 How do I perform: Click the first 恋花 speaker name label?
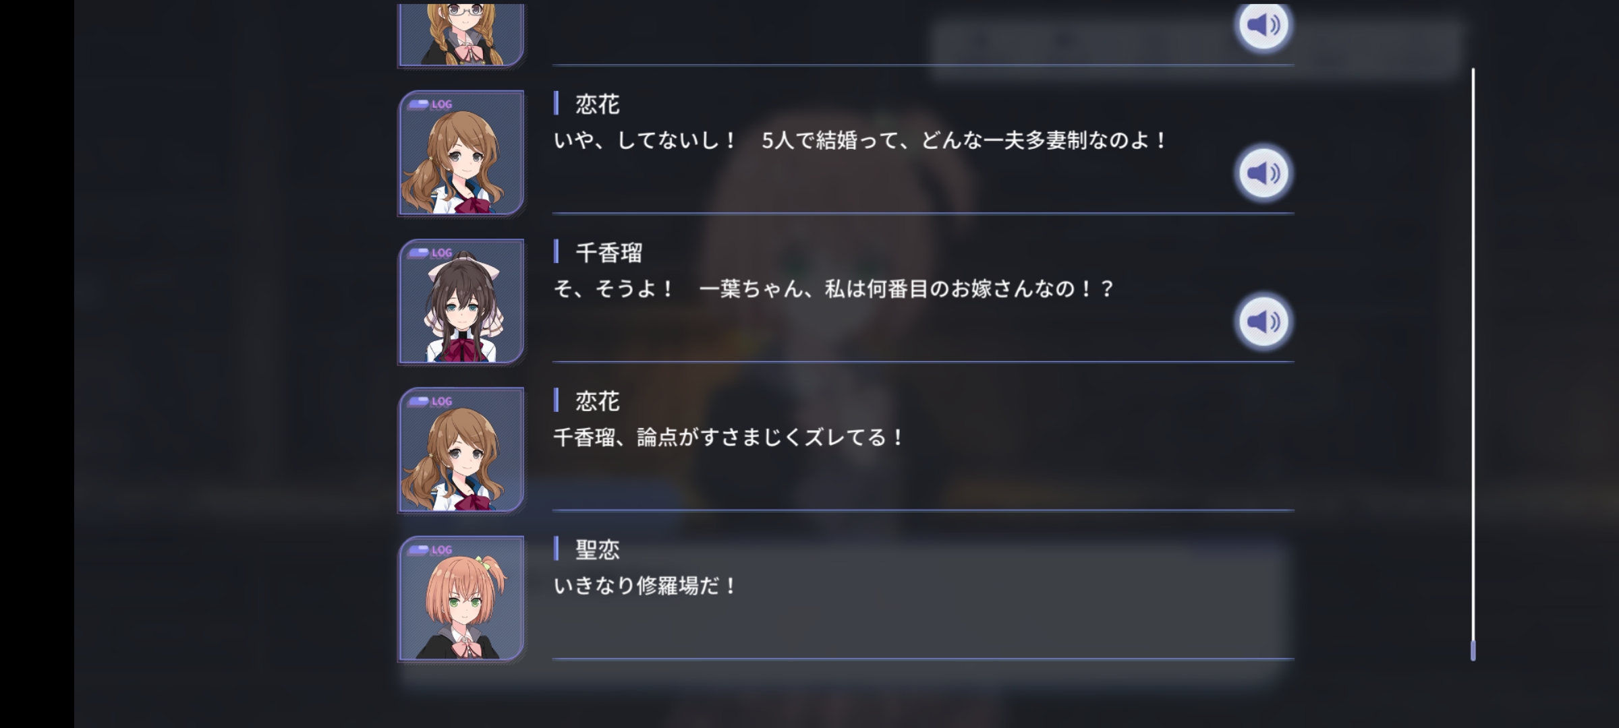coord(597,104)
